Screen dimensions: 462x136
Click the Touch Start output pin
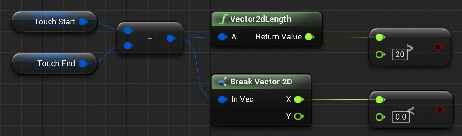pos(83,22)
